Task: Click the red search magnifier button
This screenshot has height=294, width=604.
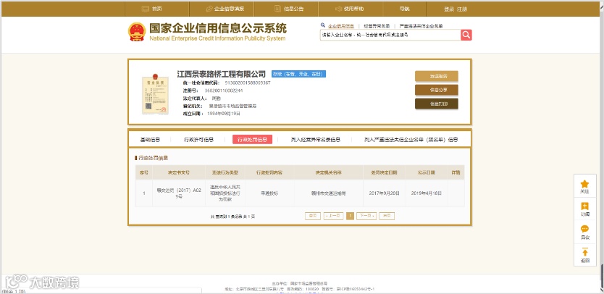Action: tap(466, 35)
